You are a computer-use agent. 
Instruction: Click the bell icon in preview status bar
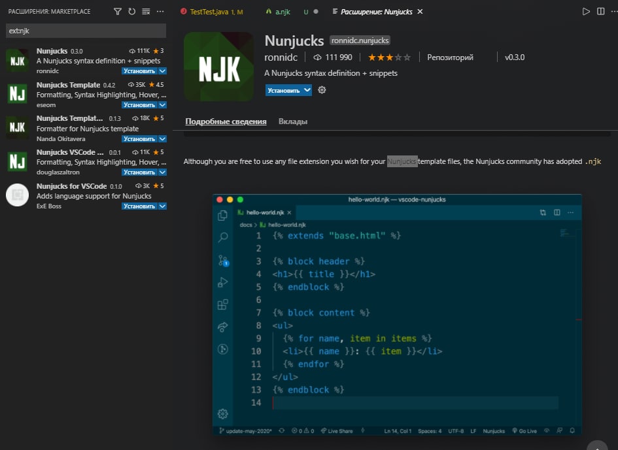point(572,430)
